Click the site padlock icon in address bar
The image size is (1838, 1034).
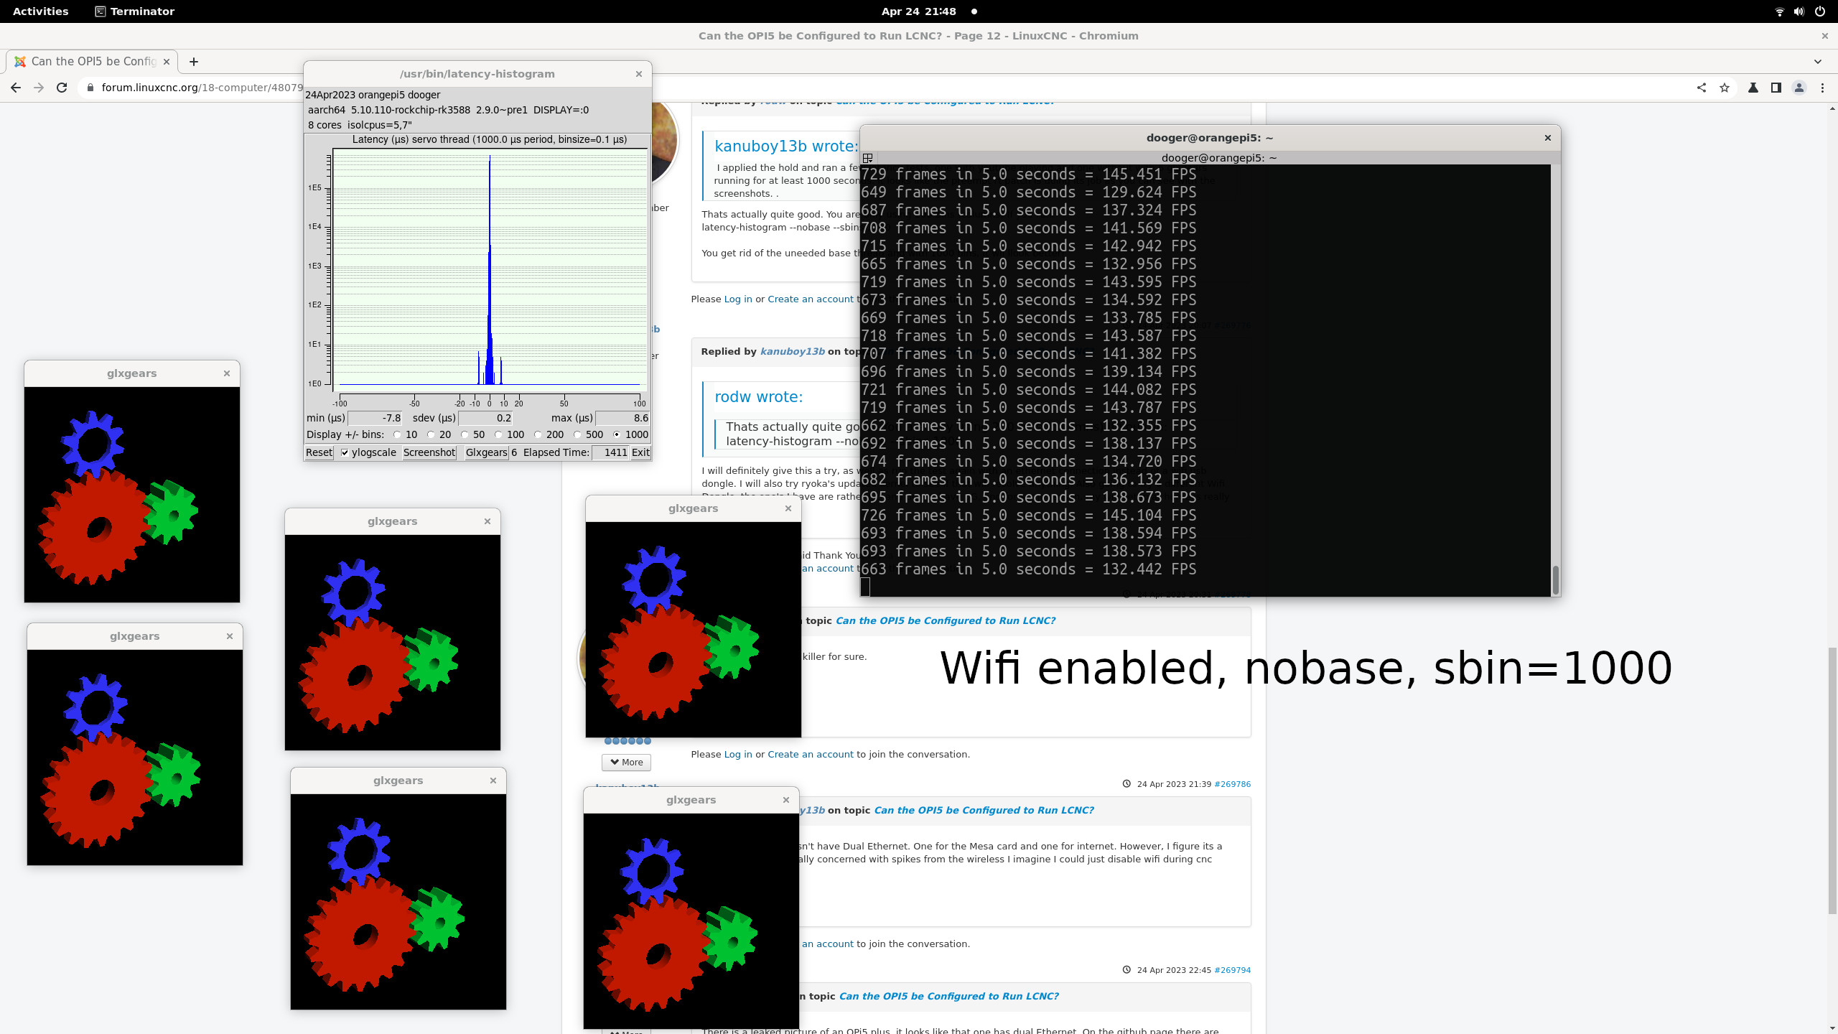90,88
